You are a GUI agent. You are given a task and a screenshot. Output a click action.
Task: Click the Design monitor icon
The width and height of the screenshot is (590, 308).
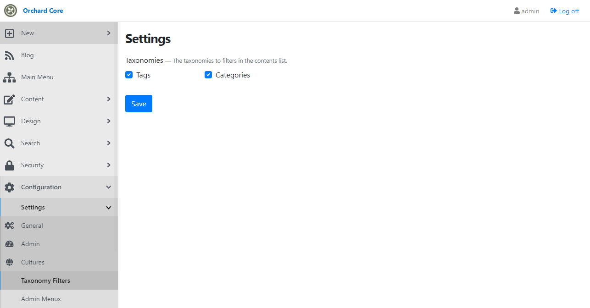9,121
